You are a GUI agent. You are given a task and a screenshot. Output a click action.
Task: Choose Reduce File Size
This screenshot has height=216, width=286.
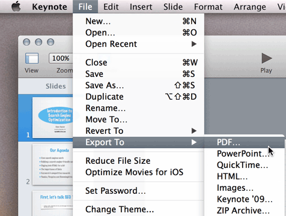[x=139, y=161]
